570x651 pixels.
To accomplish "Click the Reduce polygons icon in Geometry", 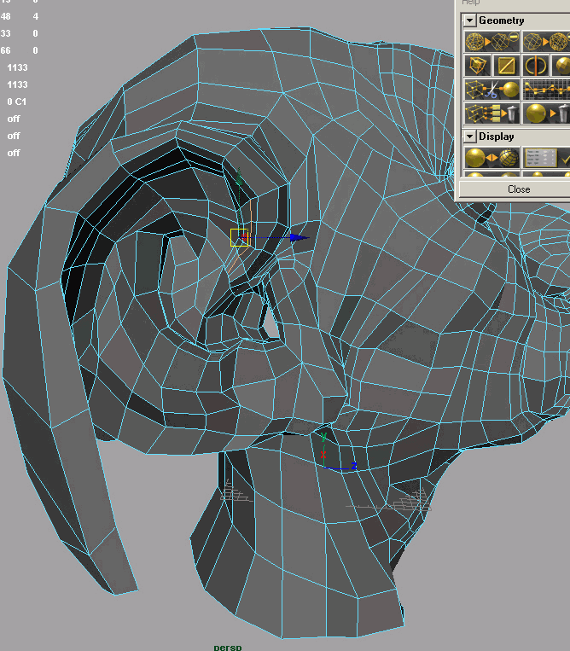I will pos(491,42).
